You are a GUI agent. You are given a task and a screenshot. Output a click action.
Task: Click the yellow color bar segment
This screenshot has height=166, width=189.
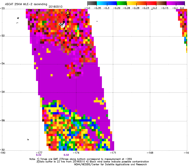tap(132, 3)
